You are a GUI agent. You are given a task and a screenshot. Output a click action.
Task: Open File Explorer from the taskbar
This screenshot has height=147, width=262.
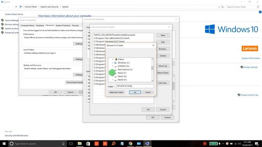(x=79, y=143)
